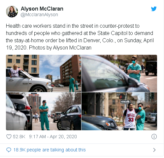View 18.9K people are talking about this
Image resolution: width=164 pixels, height=158 pixels.
tap(49, 150)
